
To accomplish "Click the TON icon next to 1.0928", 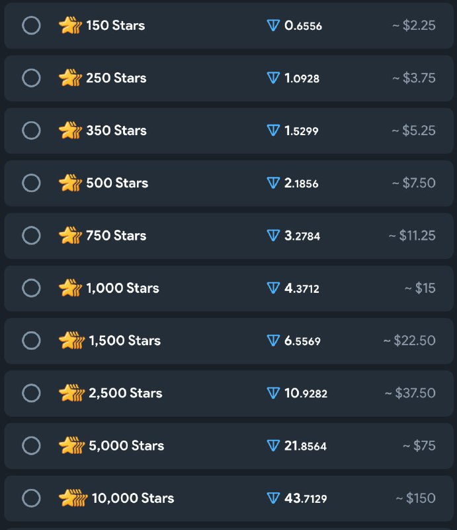I will pyautogui.click(x=273, y=78).
